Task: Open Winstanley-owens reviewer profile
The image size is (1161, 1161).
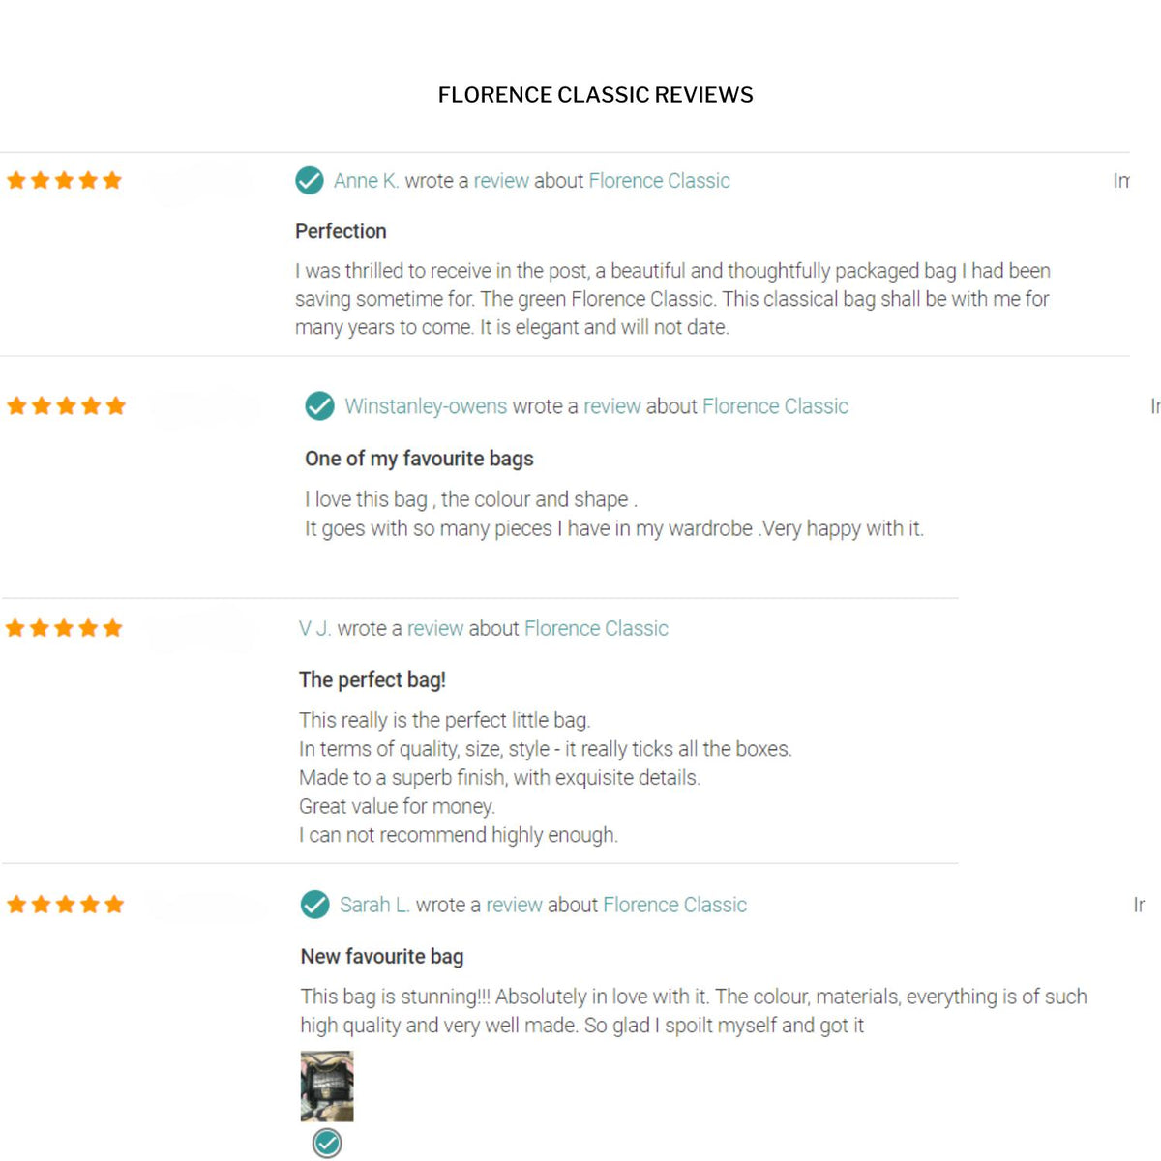Action: 426,406
